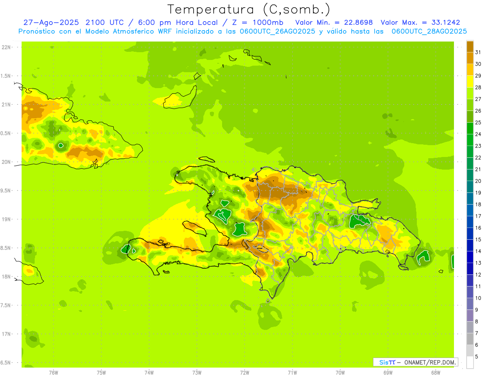The image size is (489, 378).
Task: Click the "8.5N" latitude label
Action: [6, 248]
